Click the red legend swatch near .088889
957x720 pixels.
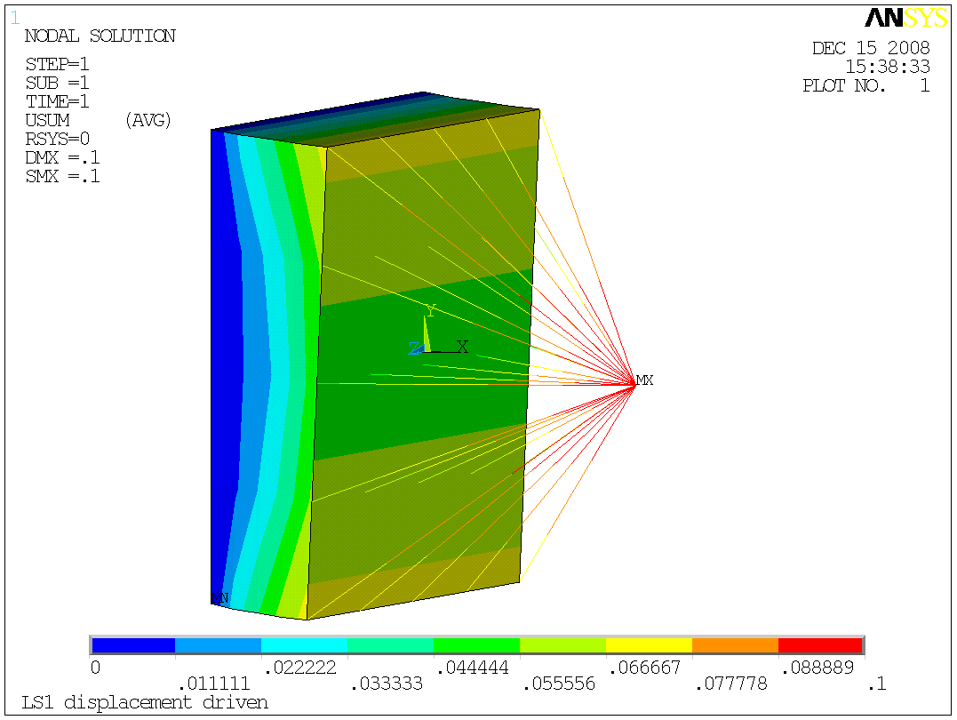(x=820, y=645)
